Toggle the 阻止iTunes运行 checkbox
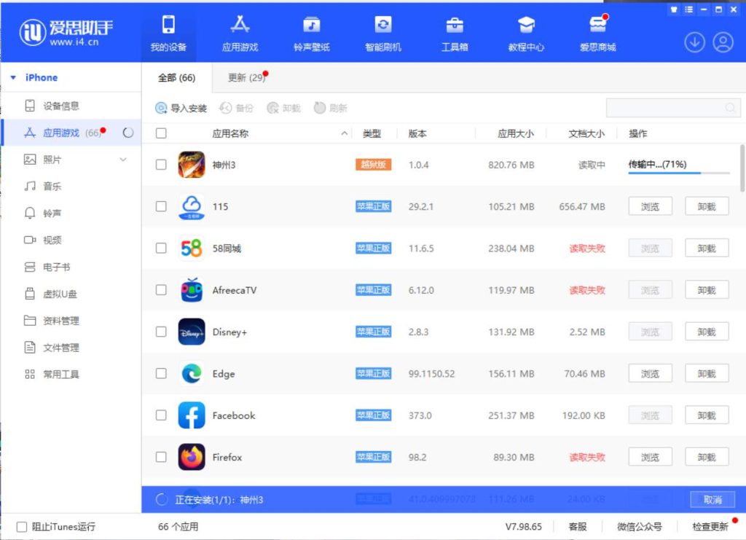This screenshot has width=746, height=540. [22, 527]
